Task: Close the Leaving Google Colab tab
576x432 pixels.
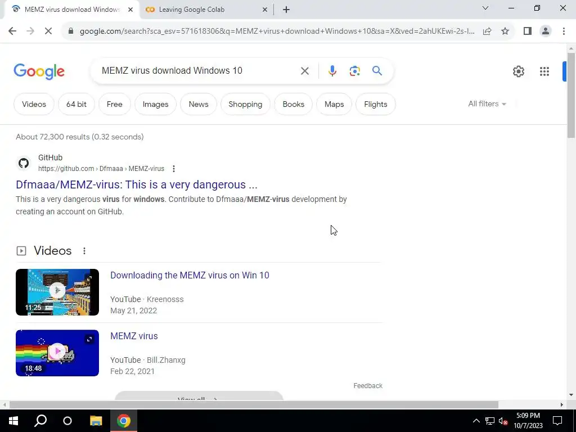Action: (265, 10)
